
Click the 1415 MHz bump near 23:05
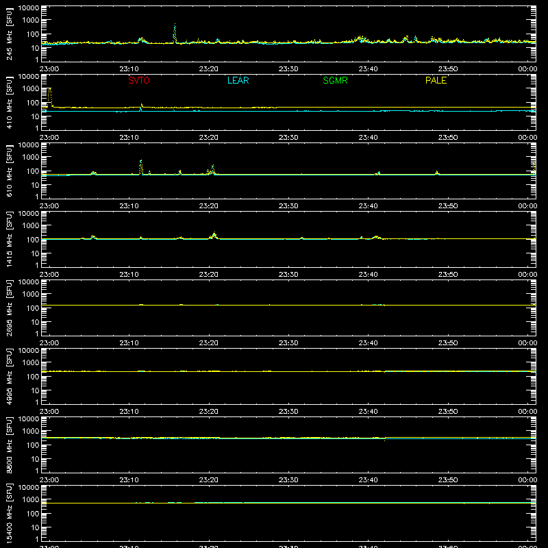[93, 237]
